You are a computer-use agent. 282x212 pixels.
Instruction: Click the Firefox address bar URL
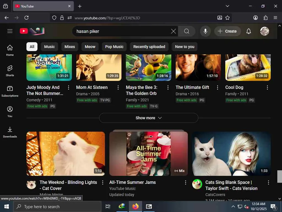point(107,18)
